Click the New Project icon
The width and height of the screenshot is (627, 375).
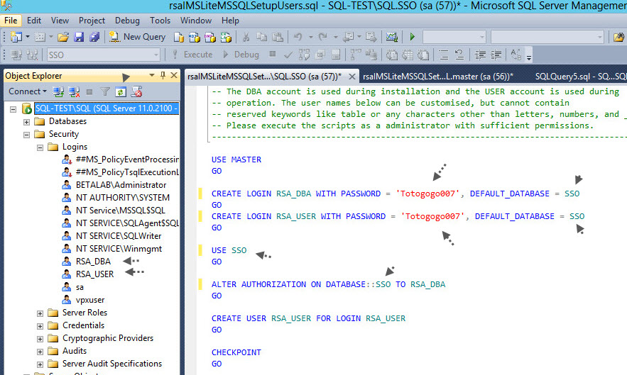click(x=16, y=37)
